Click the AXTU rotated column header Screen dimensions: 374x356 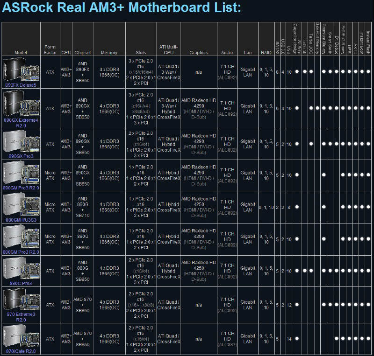355,49
